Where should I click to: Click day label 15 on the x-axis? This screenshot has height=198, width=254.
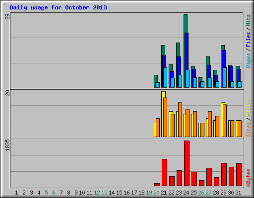point(119,193)
